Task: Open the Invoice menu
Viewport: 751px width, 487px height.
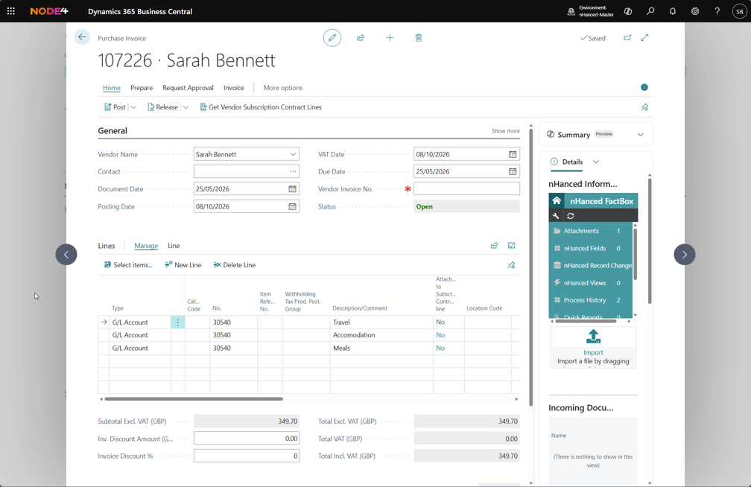Action: (x=234, y=88)
